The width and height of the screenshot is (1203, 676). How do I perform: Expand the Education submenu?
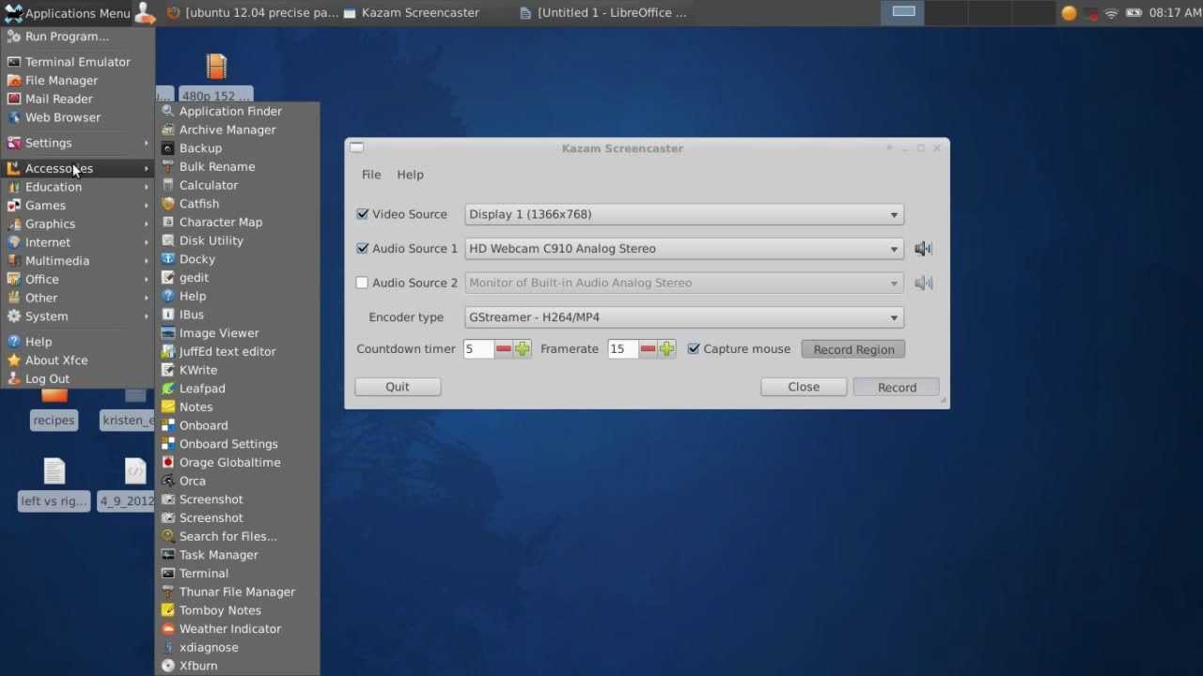coord(78,187)
